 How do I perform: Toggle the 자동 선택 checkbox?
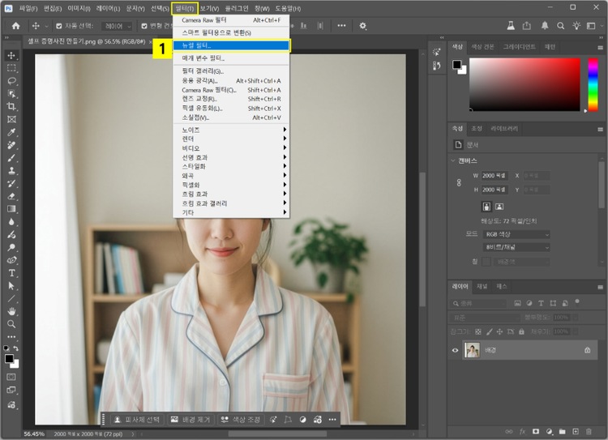tap(59, 26)
